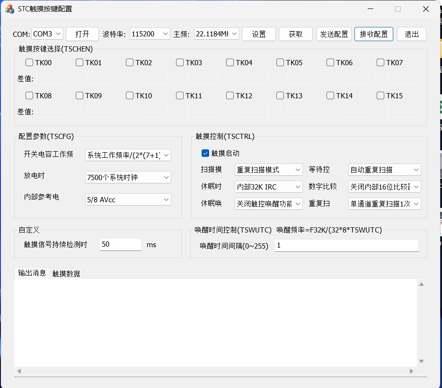Open the 扫描模 重复扫描模式 dropdown
The height and width of the screenshot is (388, 442).
[268, 170]
